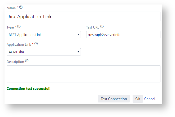Click the Application Link help icon
The height and width of the screenshot is (117, 175).
[x=36, y=44]
